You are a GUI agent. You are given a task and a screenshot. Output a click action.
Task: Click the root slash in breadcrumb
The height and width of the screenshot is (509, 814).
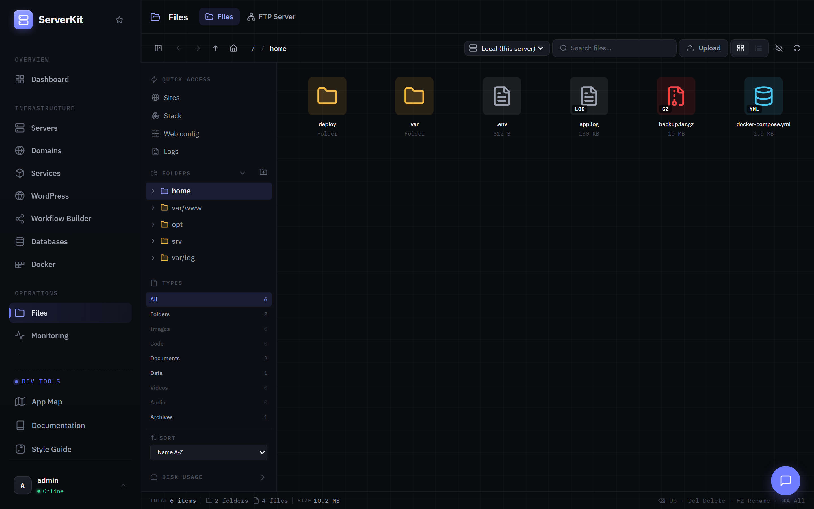(x=253, y=48)
